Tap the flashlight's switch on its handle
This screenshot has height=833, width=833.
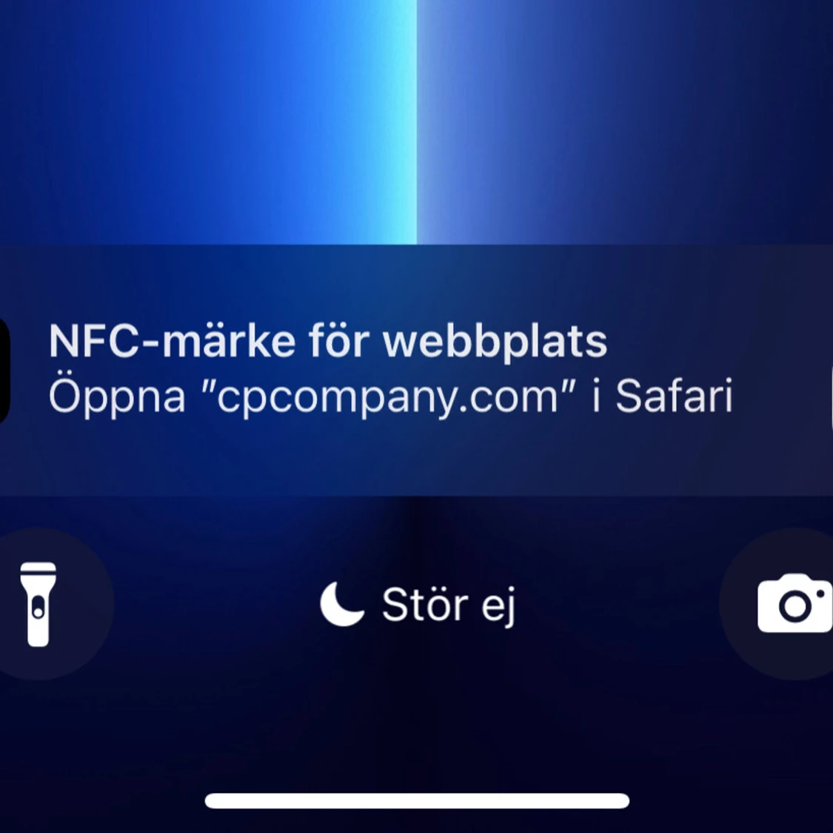38,608
